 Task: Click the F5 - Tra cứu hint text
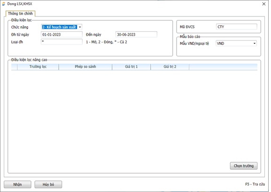pyautogui.click(x=255, y=184)
